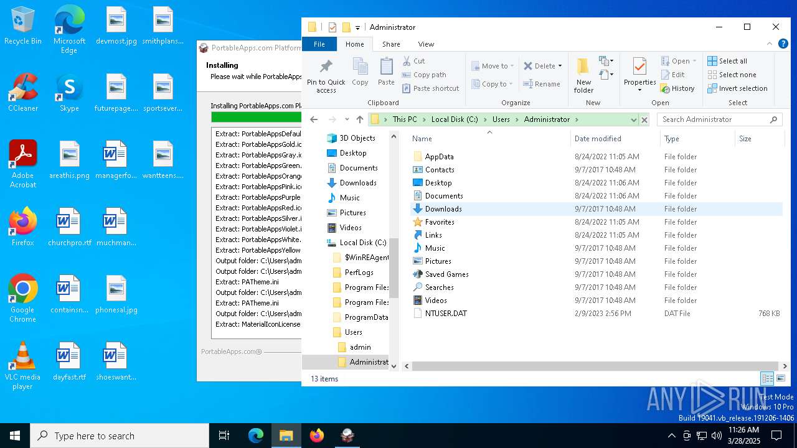Sort by the Name column header
This screenshot has height=448, width=797.
click(x=488, y=139)
